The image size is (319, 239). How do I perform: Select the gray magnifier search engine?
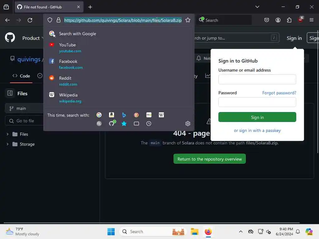[x=99, y=124]
